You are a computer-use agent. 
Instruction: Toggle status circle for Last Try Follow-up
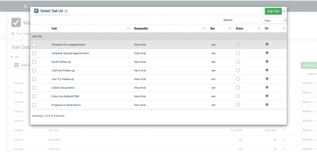(238, 79)
